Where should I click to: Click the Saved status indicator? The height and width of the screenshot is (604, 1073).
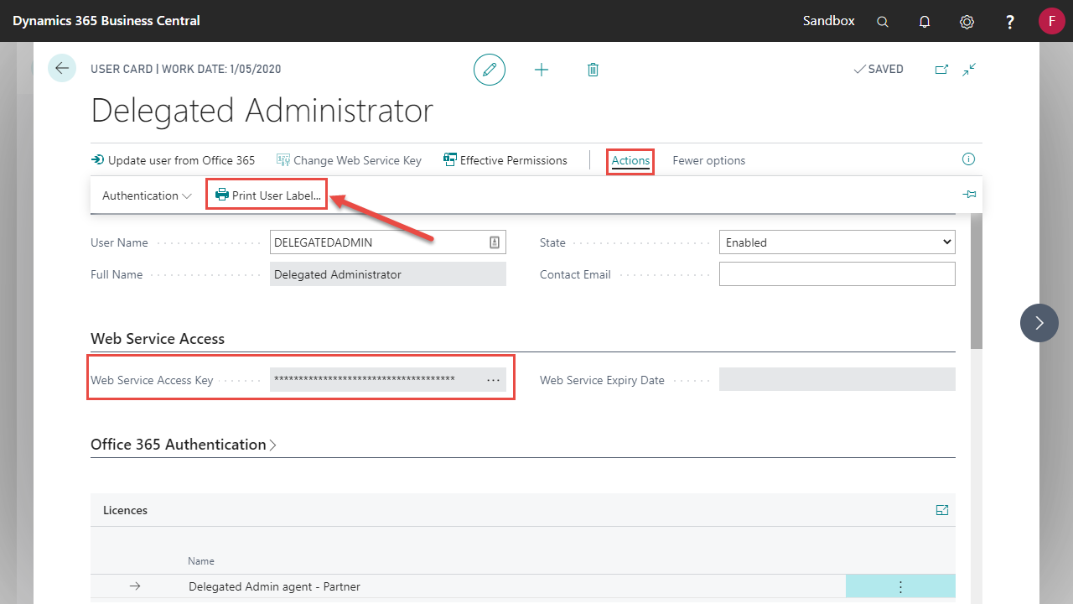(x=879, y=70)
